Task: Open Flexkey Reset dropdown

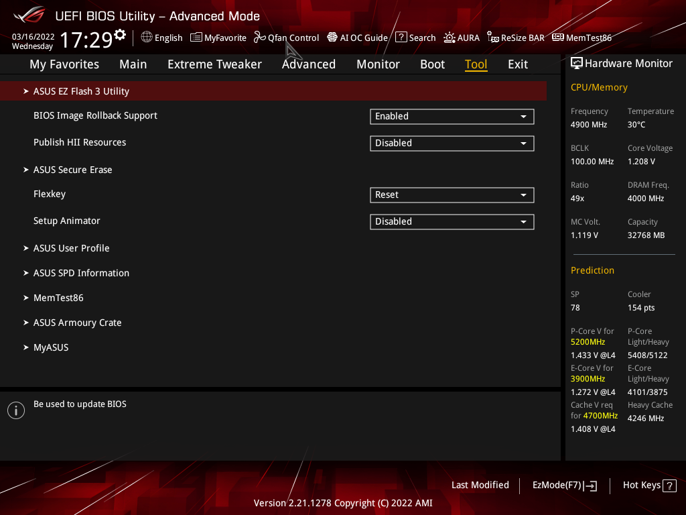Action: coord(452,195)
